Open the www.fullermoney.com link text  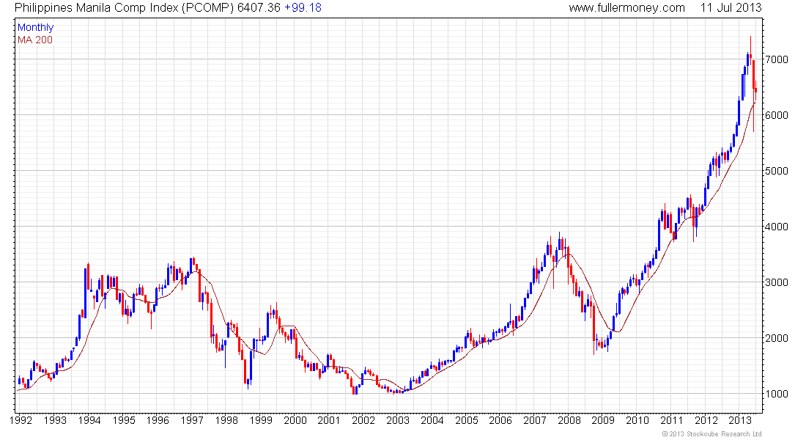[626, 8]
